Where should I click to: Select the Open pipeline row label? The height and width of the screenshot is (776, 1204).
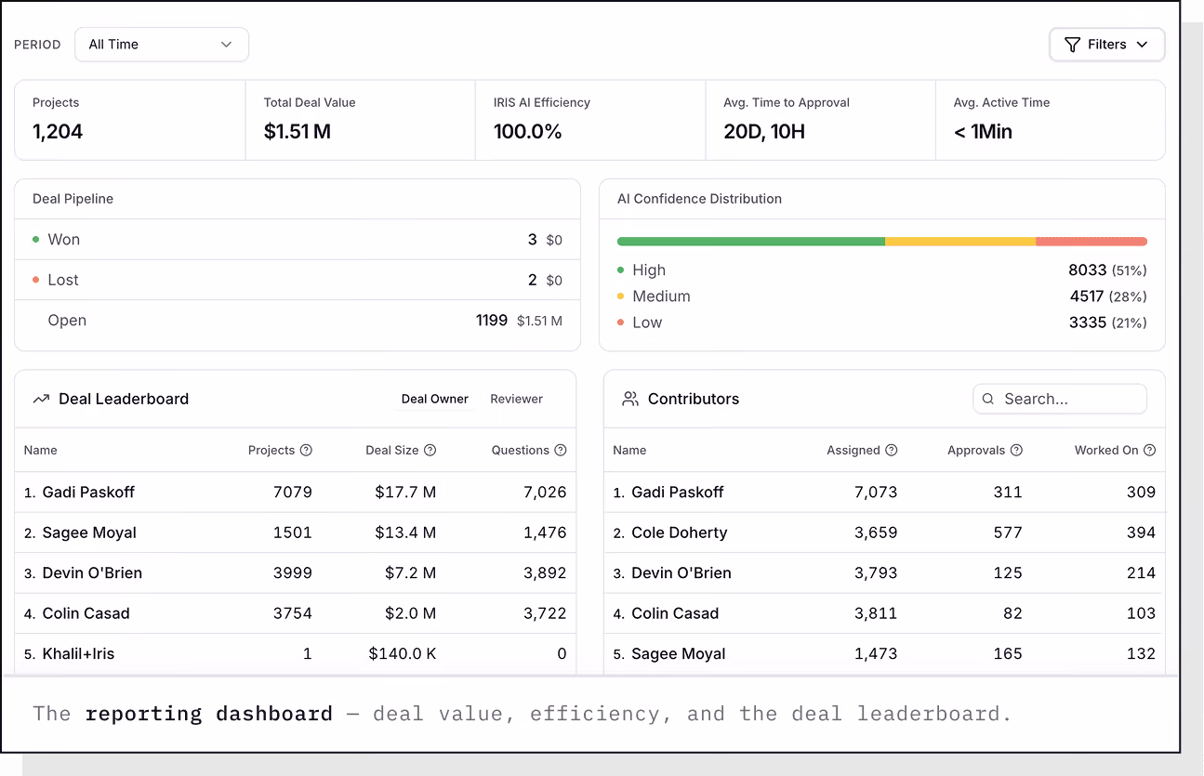pos(67,321)
